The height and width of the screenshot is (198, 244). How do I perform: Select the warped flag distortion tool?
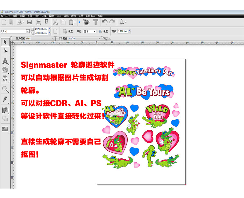point(5,110)
